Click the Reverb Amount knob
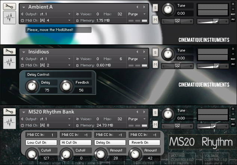The width and height of the screenshot is (237, 165). pos(135,154)
